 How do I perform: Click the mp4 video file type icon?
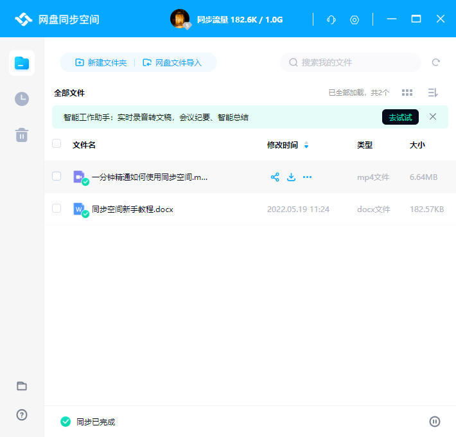(79, 177)
